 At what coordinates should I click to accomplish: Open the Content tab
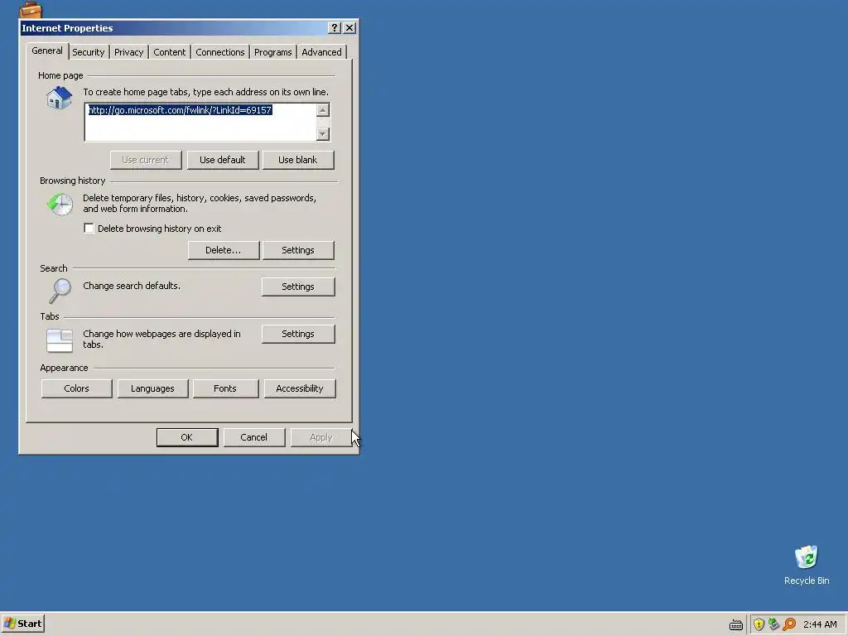coord(169,52)
